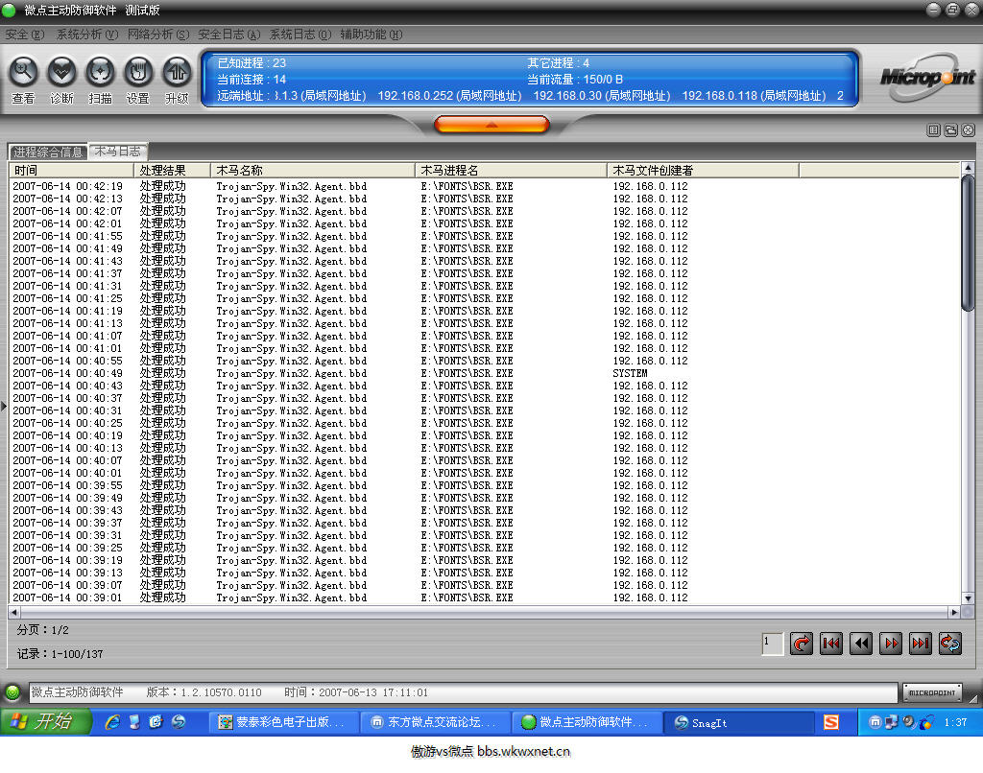The image size is (983, 773).
Task: Click the log list scroll-down arrow
Action: tap(968, 598)
